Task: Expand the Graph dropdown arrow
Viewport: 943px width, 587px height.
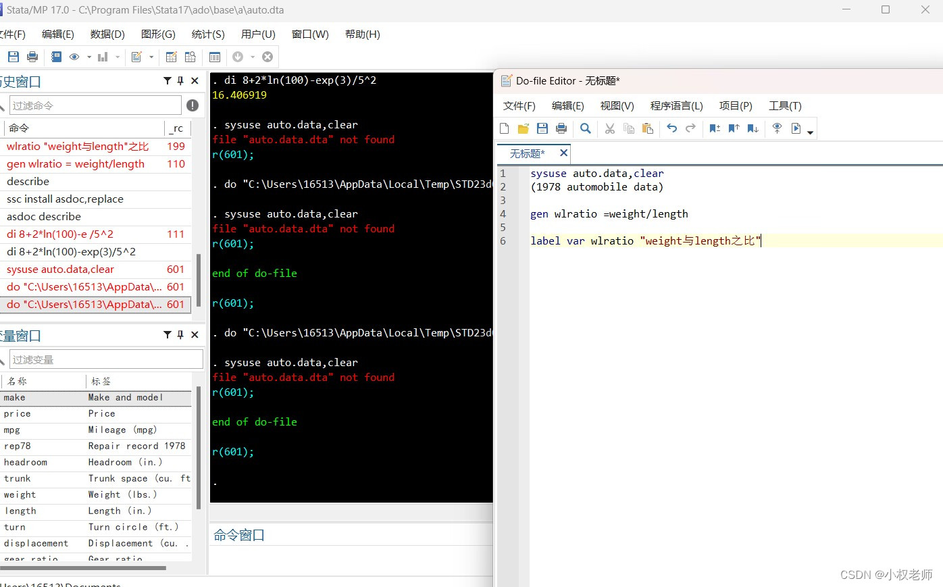Action: 118,57
